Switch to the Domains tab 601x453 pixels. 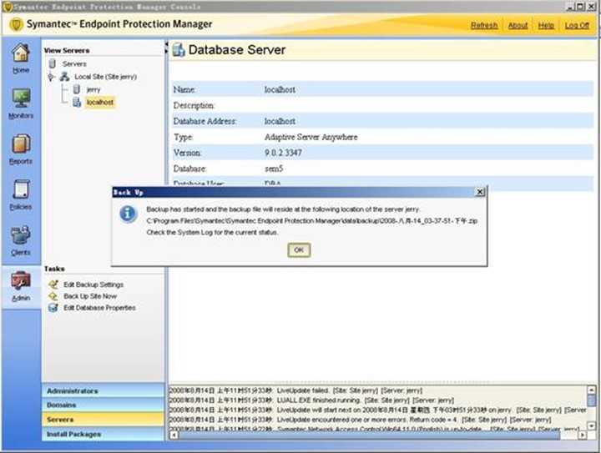pos(104,405)
